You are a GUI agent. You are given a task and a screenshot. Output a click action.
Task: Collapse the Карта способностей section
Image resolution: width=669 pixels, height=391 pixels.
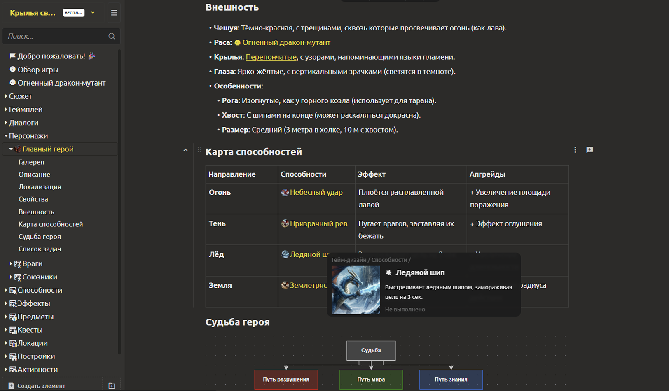pos(185,150)
